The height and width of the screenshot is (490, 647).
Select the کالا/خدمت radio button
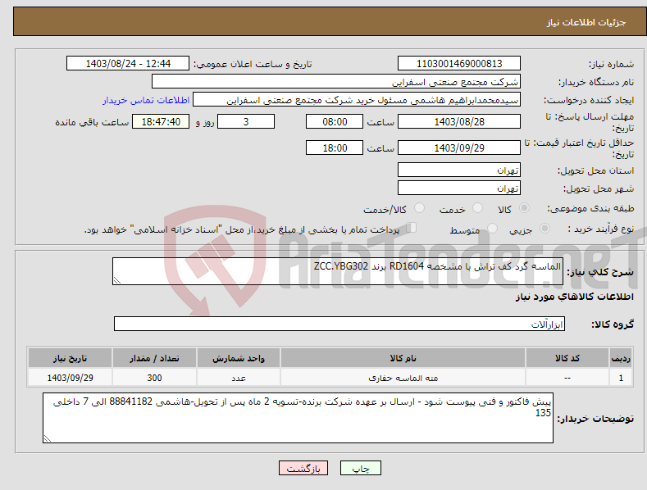tap(419, 208)
